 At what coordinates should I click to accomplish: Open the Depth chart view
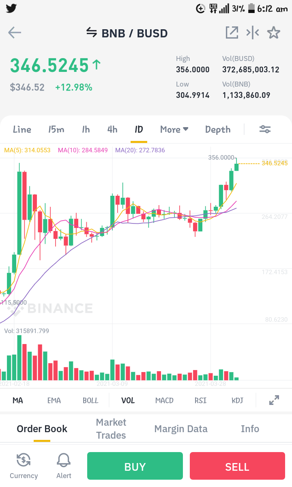[218, 130]
